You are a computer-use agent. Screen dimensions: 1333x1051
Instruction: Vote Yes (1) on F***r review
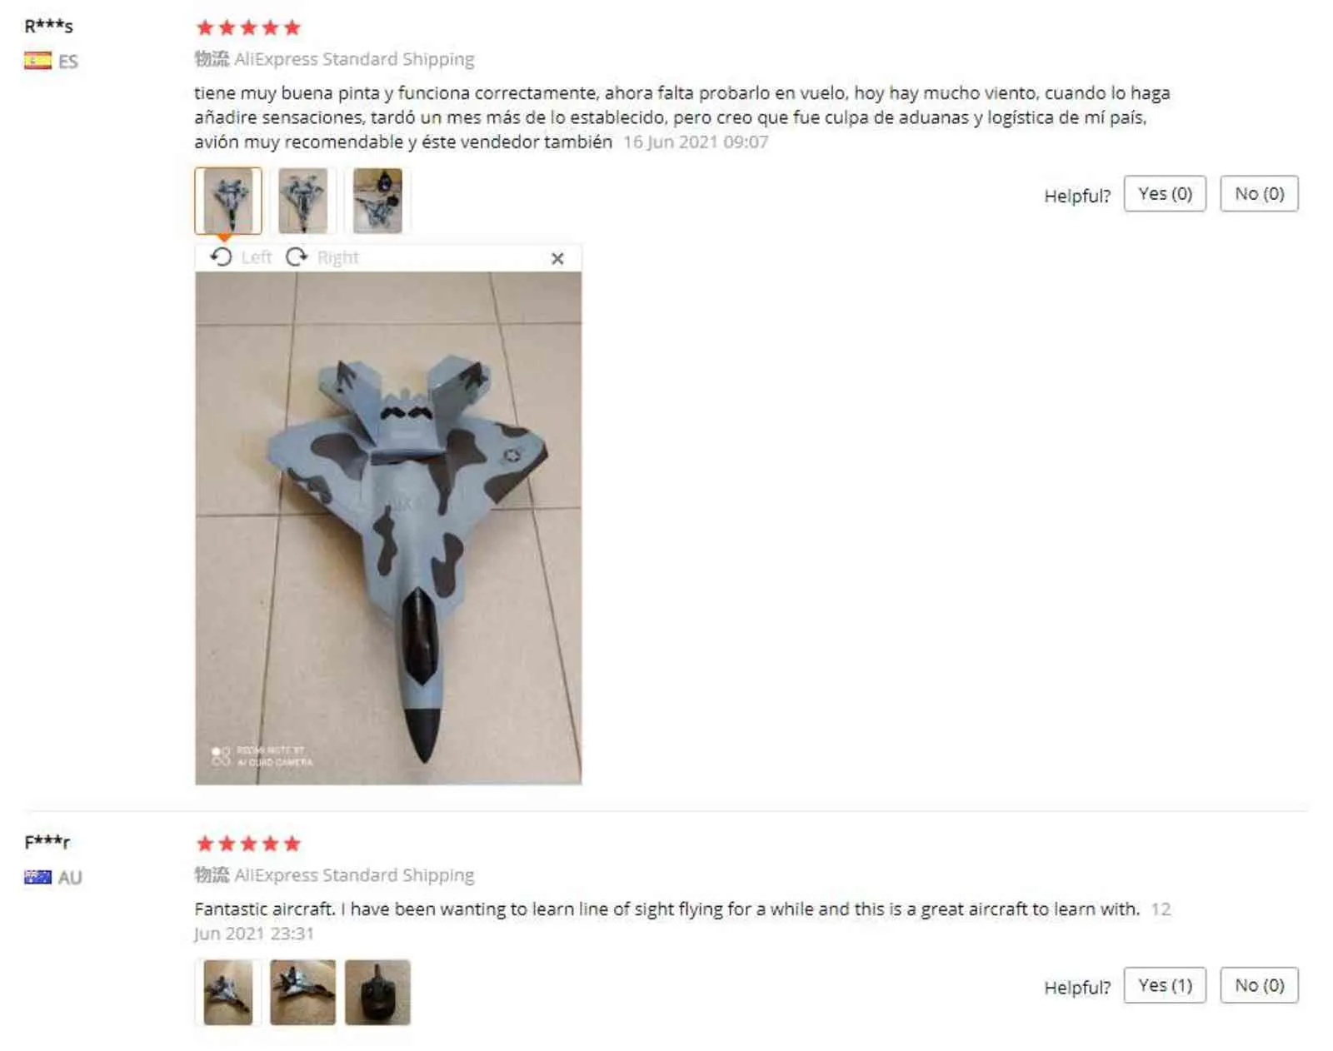pos(1165,985)
